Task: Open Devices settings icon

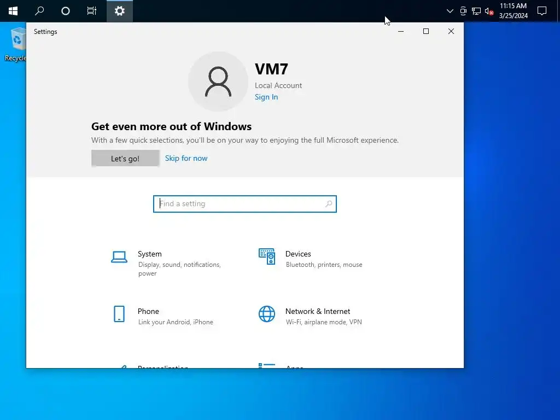Action: click(267, 256)
